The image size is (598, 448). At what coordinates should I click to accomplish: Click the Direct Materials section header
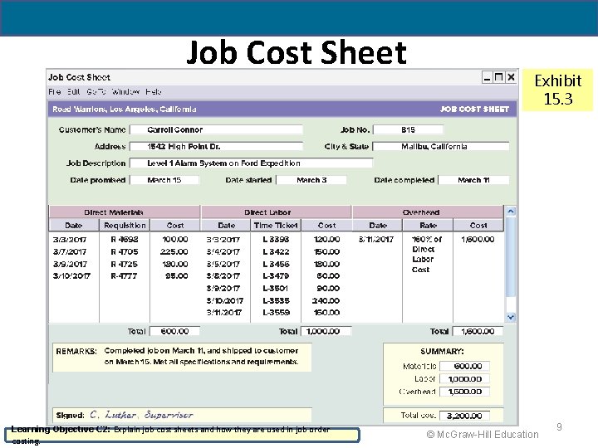125,212
